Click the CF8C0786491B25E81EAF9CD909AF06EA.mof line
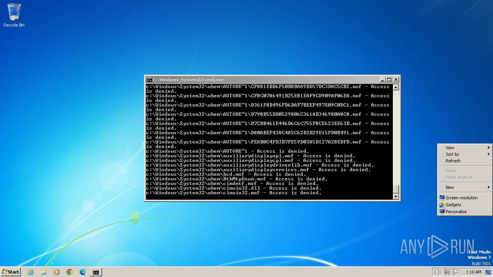Viewport: 493px width, 277px height. click(x=268, y=98)
